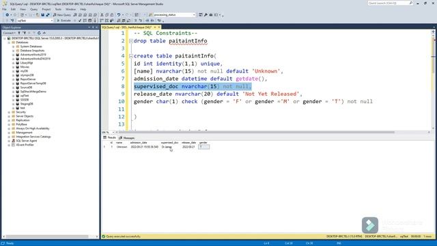Click the wrench Properties icon
437x246 pixels.
tap(206, 15)
